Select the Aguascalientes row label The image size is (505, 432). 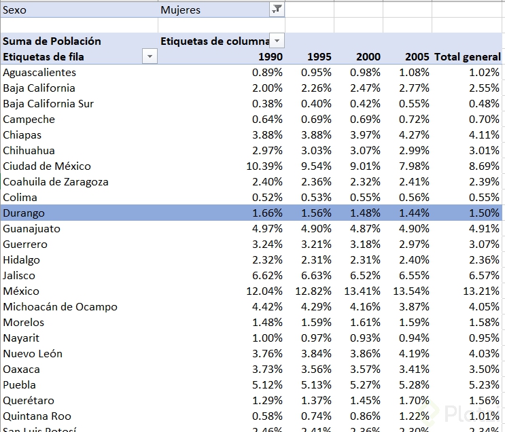tap(39, 73)
